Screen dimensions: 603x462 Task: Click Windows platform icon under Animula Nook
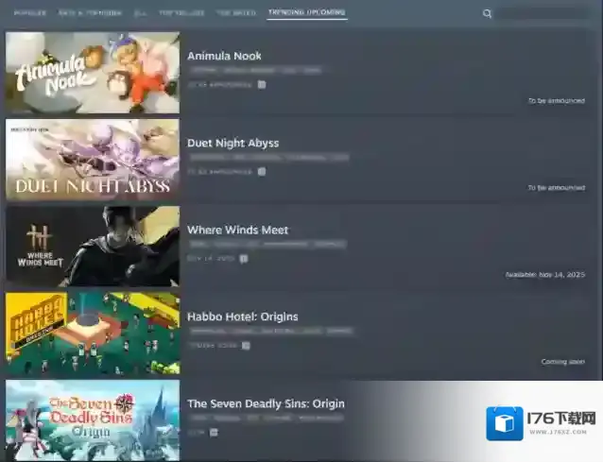point(262,84)
